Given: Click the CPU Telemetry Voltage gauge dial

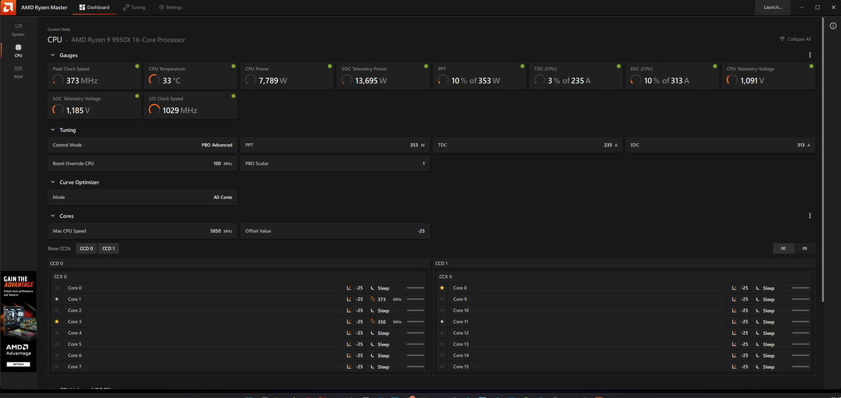Looking at the screenshot, I should point(732,80).
